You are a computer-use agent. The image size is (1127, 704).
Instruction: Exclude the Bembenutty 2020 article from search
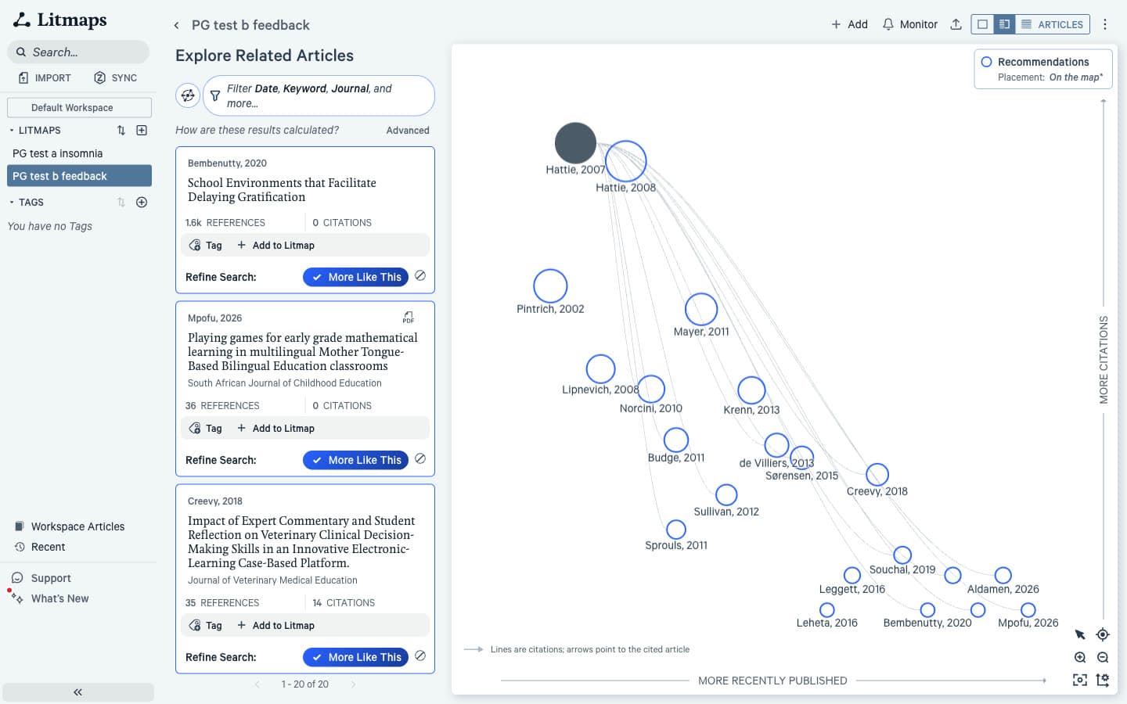[420, 276]
